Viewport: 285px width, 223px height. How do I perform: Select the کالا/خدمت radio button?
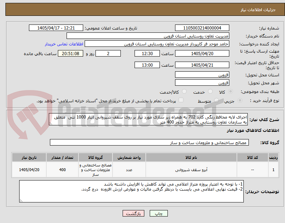pyautogui.click(x=184, y=92)
